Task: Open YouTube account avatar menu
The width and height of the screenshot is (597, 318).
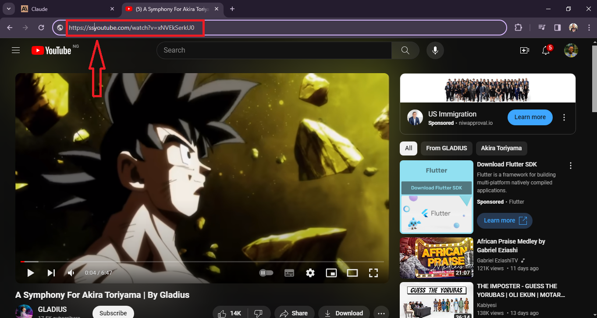Action: point(571,50)
